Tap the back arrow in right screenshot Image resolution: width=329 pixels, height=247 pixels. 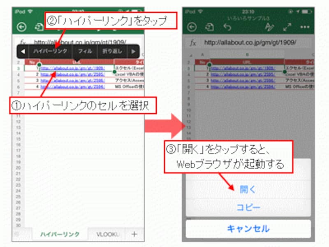click(x=192, y=27)
